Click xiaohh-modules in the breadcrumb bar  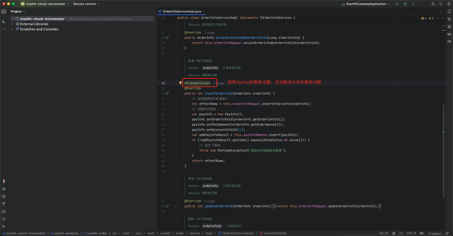tap(64, 233)
